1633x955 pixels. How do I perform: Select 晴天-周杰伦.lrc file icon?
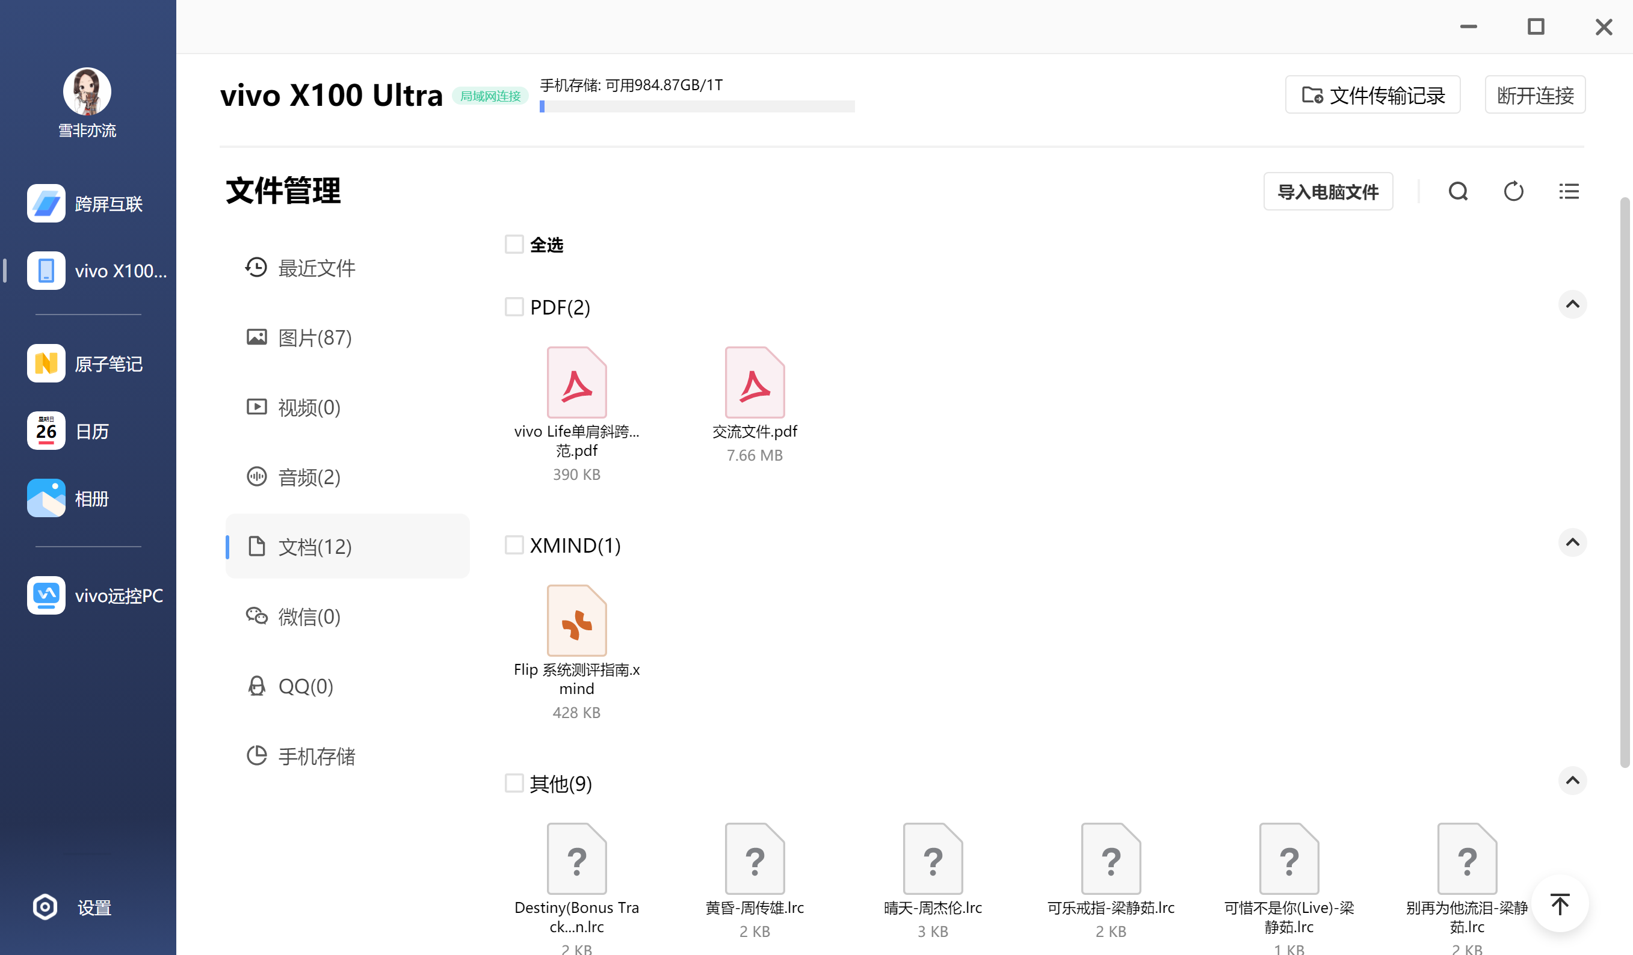pos(933,858)
